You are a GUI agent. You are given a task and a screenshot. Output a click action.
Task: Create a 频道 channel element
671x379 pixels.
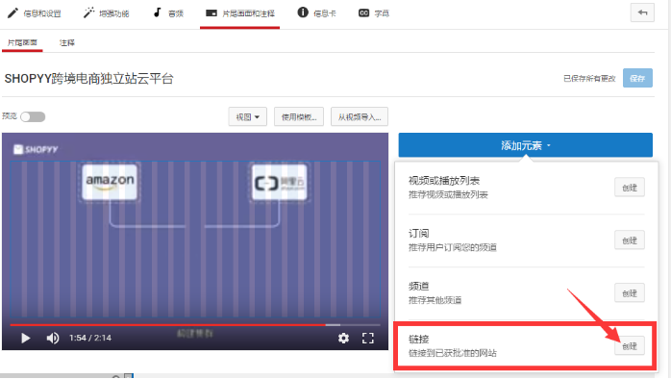tap(630, 293)
